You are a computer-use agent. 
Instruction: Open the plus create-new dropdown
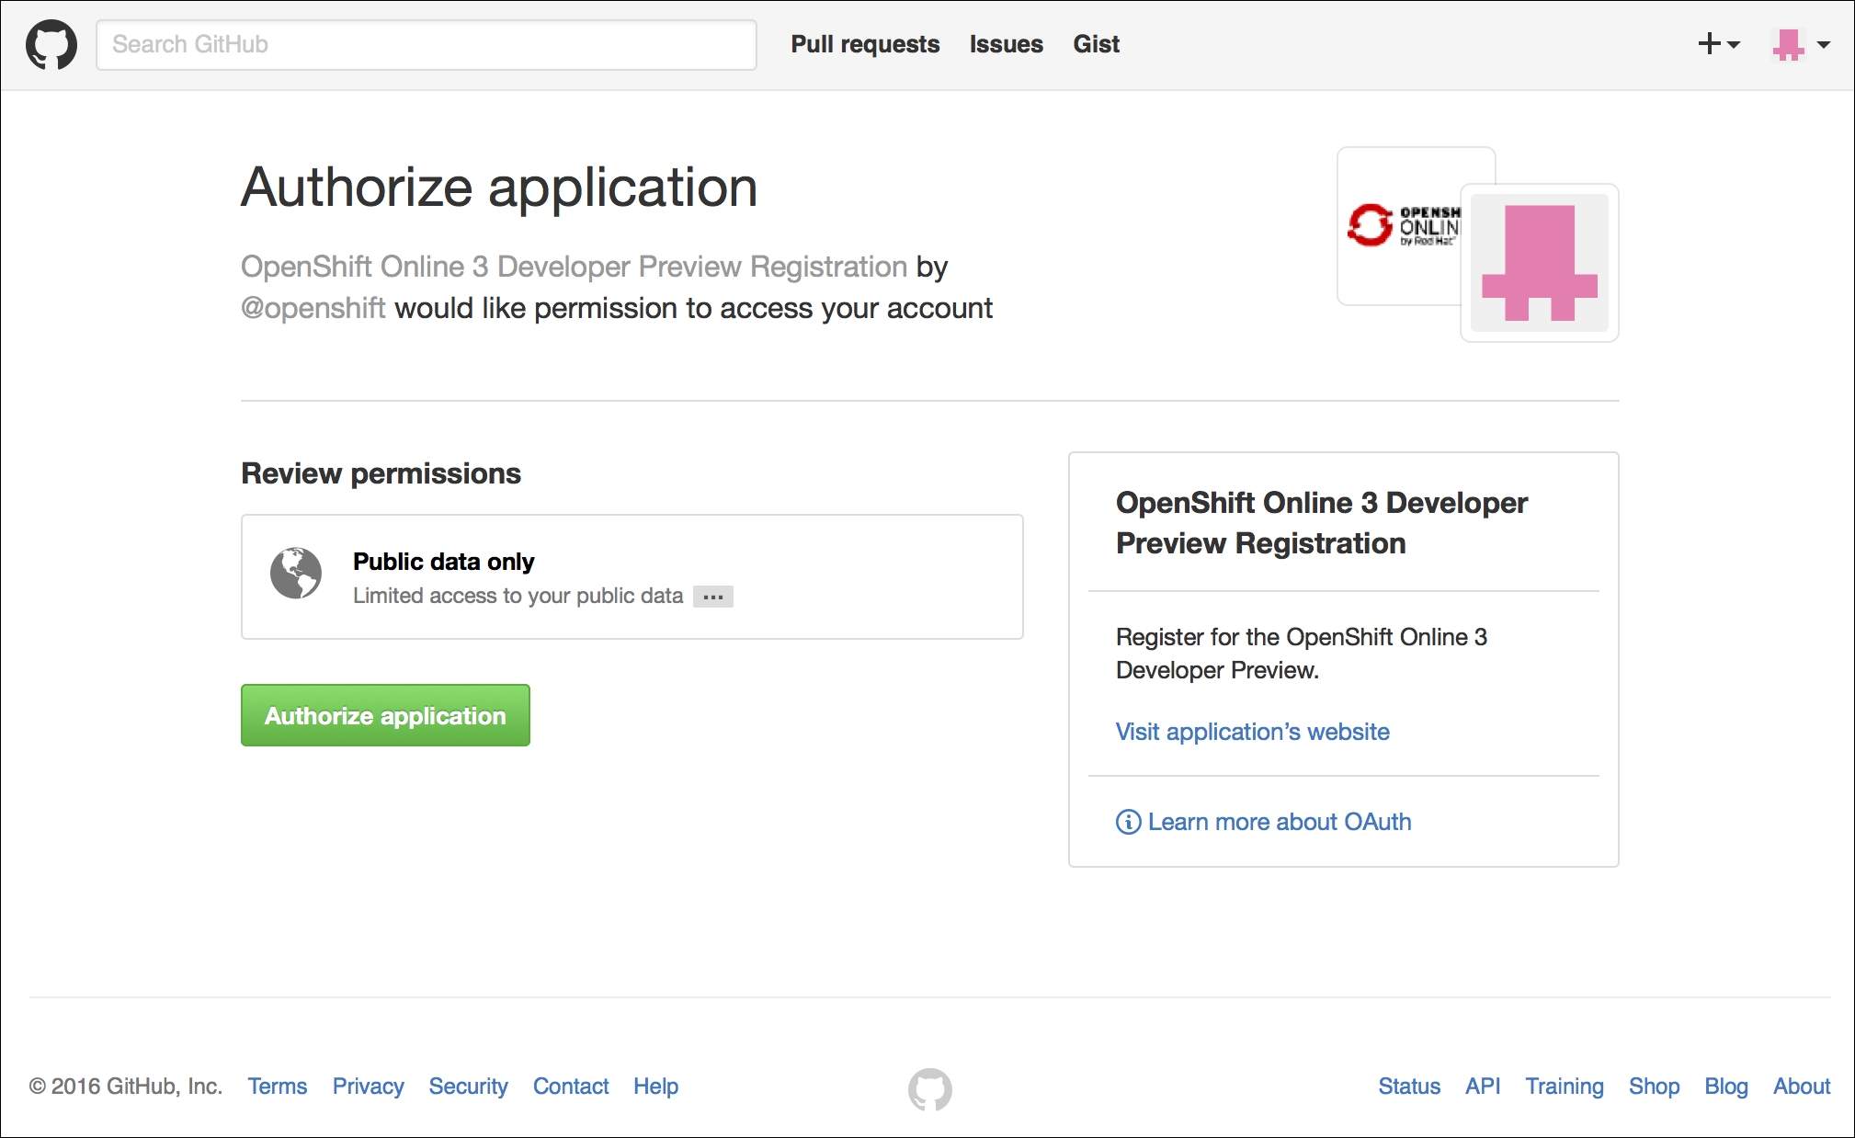point(1718,44)
